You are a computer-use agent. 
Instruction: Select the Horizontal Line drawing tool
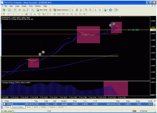click(18, 14)
